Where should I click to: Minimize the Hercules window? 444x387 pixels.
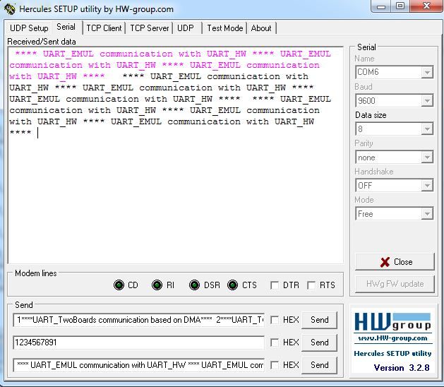coord(381,6)
